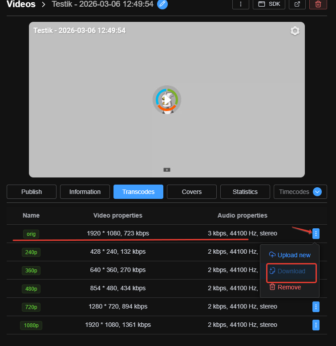Open player settings gear icon
This screenshot has width=336, height=346.
tap(295, 31)
